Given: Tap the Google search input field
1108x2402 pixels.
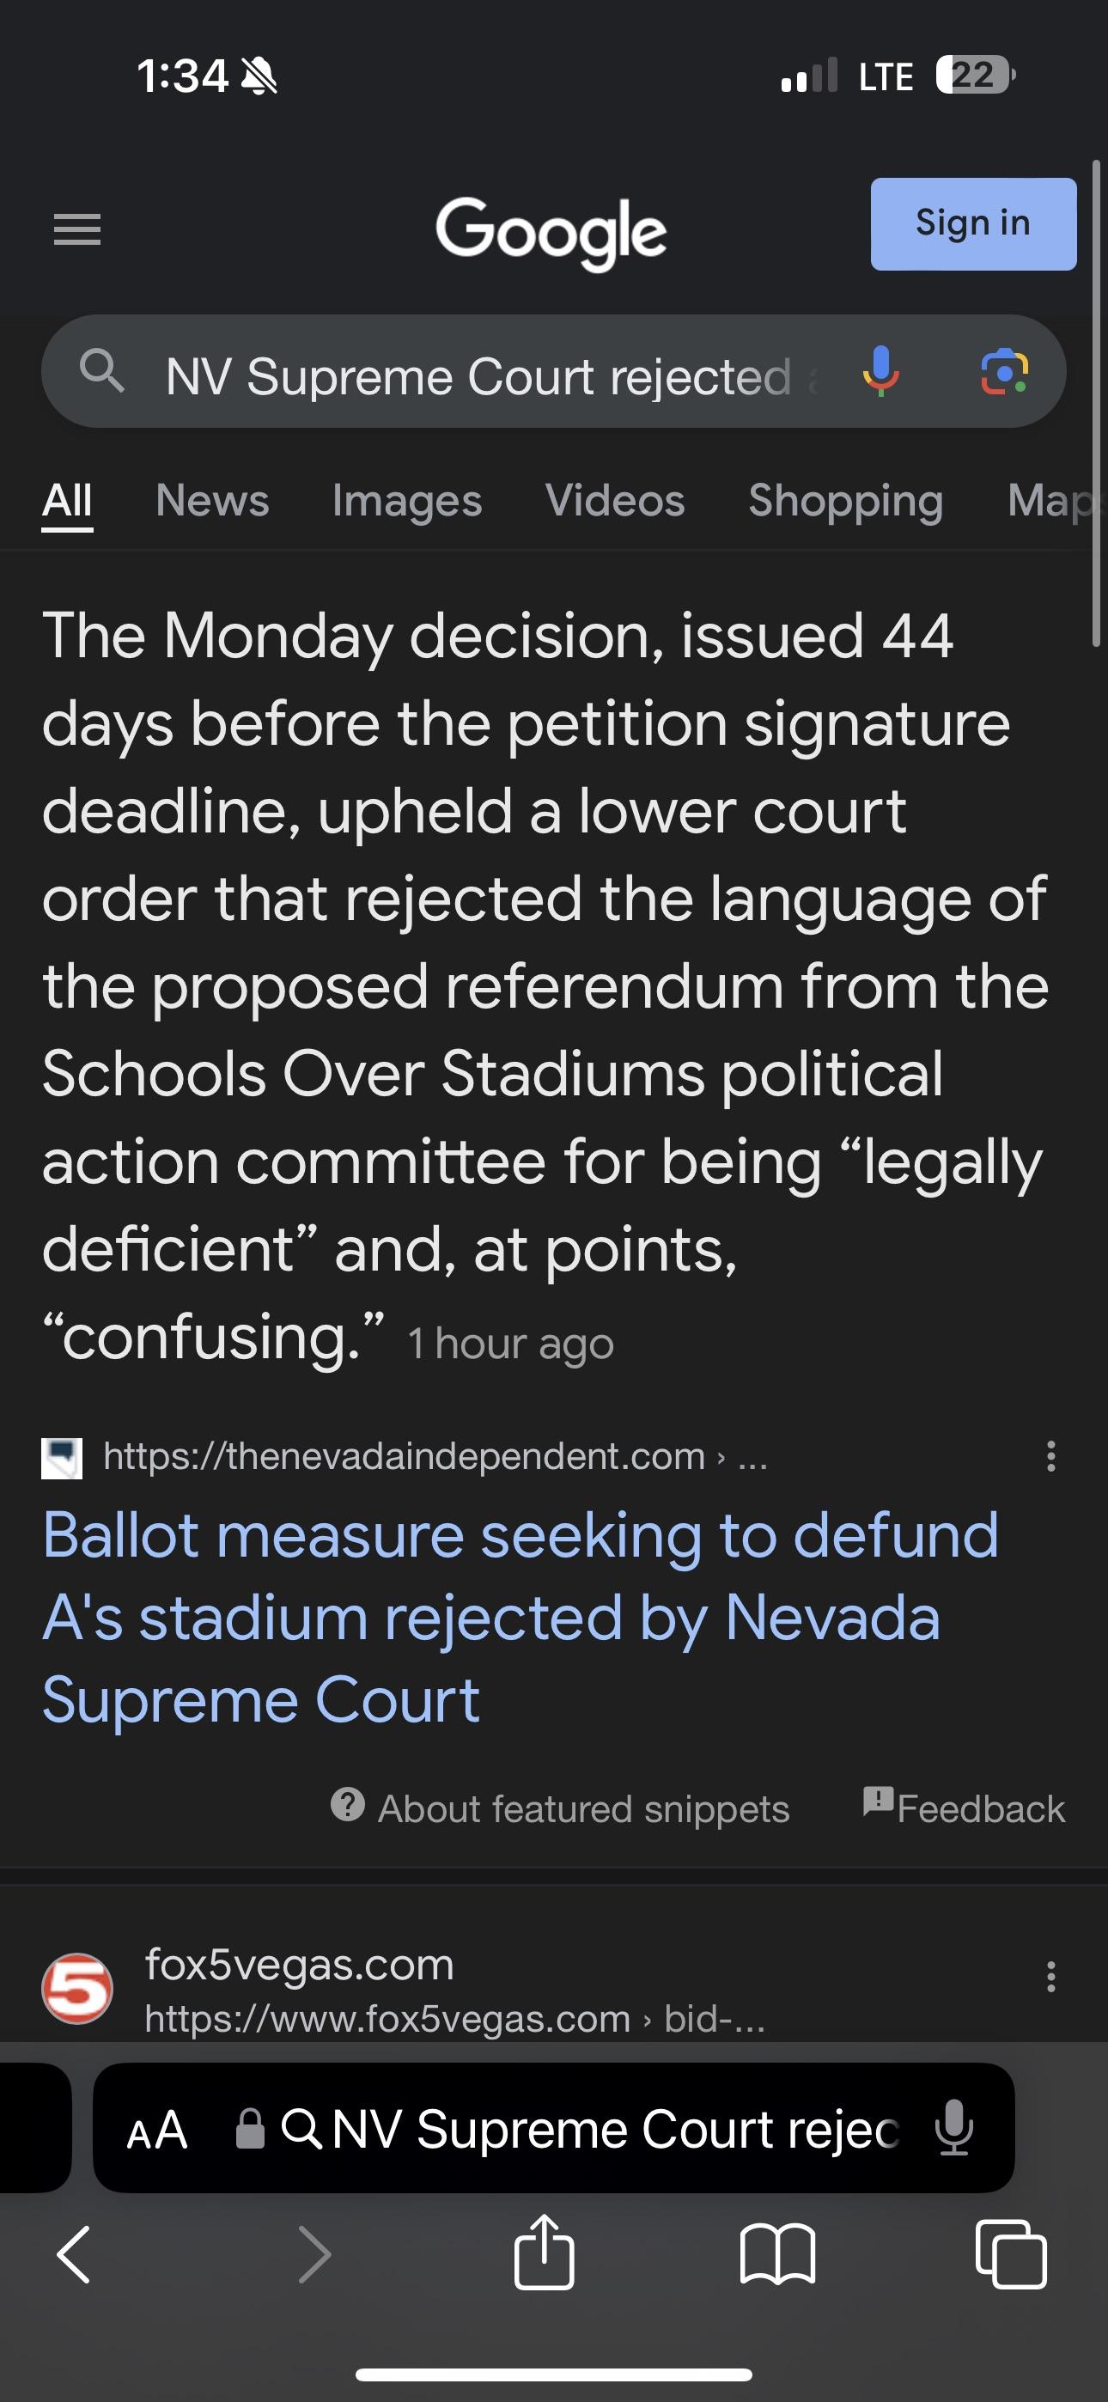Looking at the screenshot, I should (476, 375).
